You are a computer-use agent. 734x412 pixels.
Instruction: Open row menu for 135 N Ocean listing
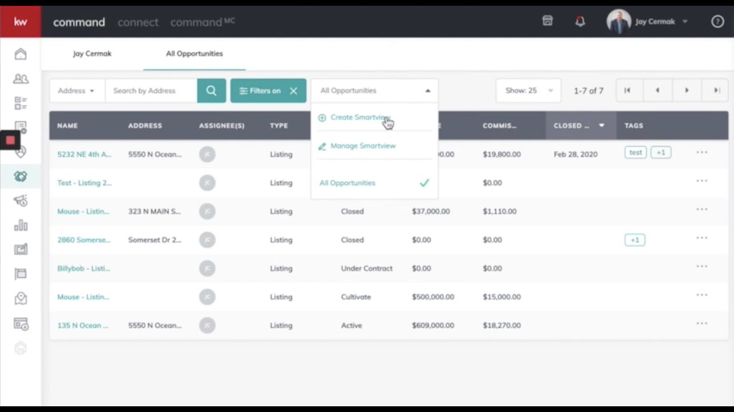(702, 324)
